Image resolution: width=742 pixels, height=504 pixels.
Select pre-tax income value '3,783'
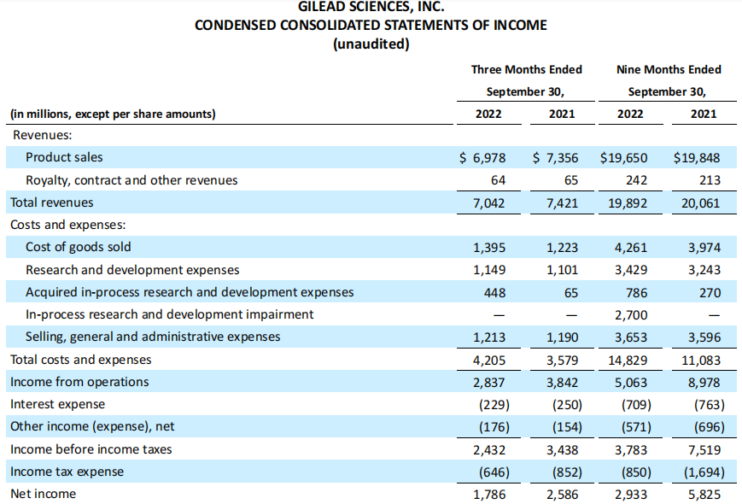pos(631,450)
